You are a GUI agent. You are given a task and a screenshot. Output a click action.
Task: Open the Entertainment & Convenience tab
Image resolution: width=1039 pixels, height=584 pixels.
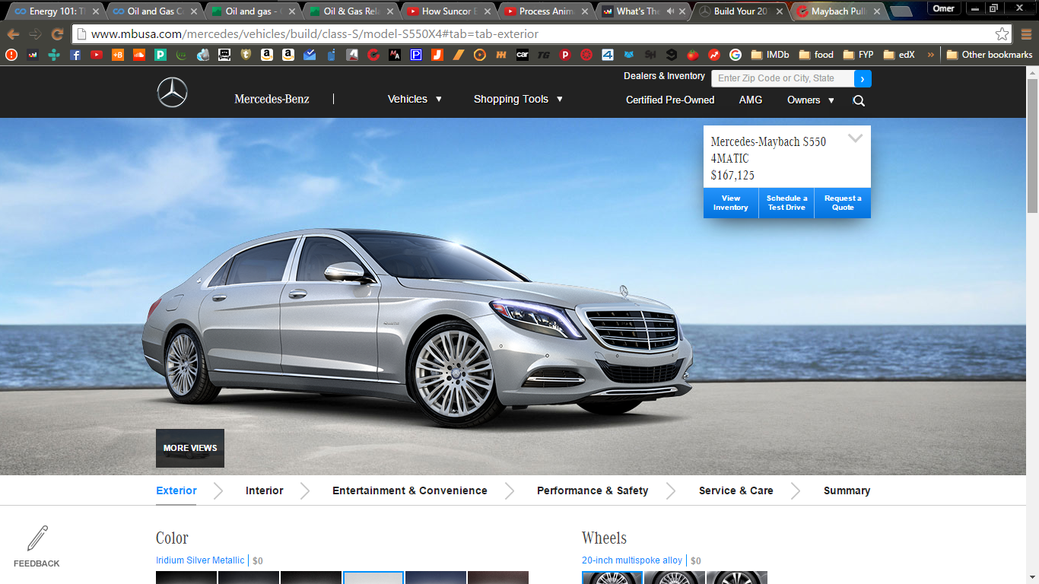[x=410, y=490]
